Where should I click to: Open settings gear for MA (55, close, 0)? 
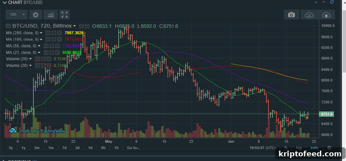(51, 46)
